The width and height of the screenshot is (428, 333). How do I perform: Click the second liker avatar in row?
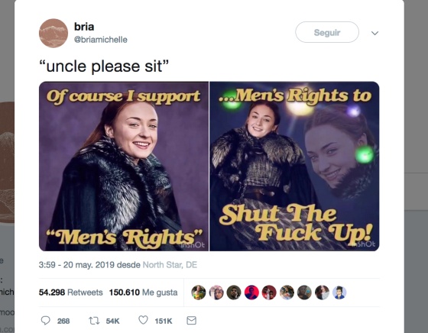point(216,293)
